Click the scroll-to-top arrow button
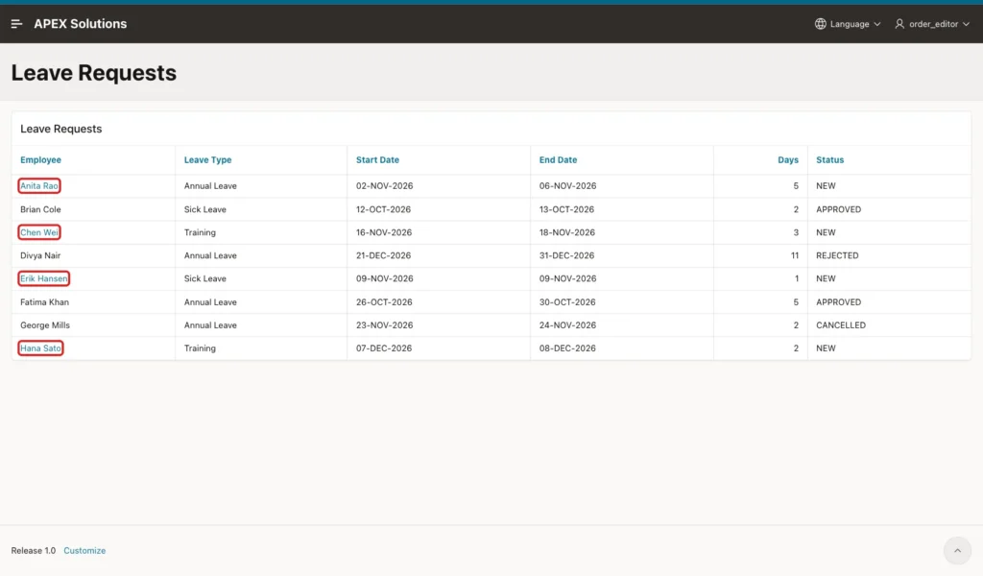 [x=957, y=551]
